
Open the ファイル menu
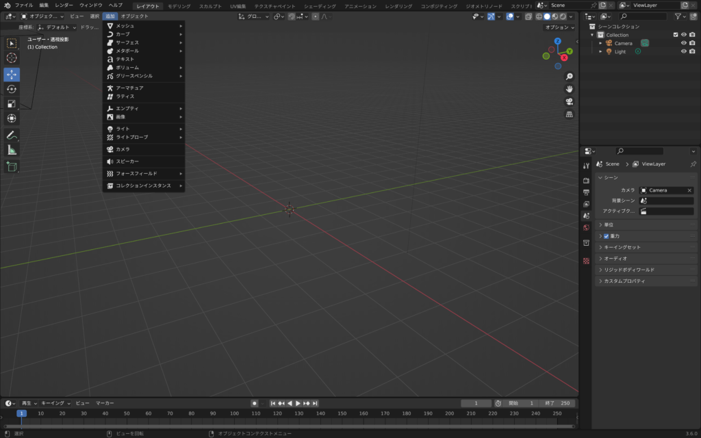pos(24,5)
